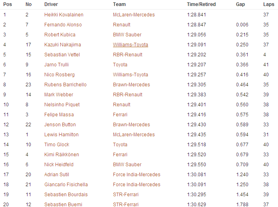The image size is (278, 207).
Task: Open Sebastian Vettel driver link
Action: [62, 55]
